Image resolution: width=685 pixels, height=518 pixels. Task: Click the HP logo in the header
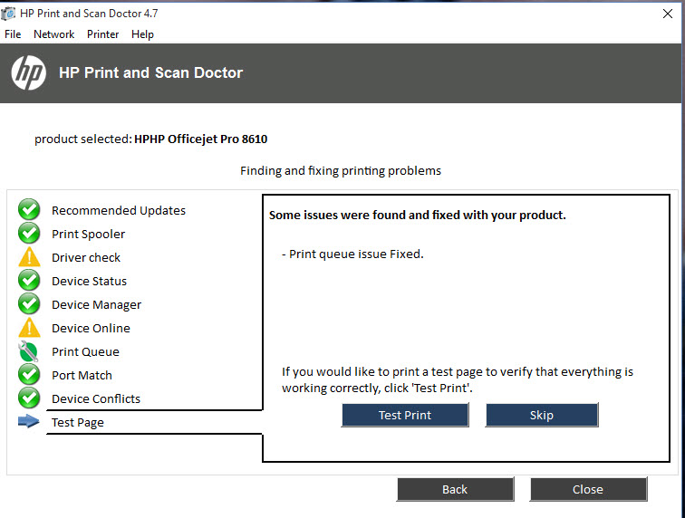[28, 73]
